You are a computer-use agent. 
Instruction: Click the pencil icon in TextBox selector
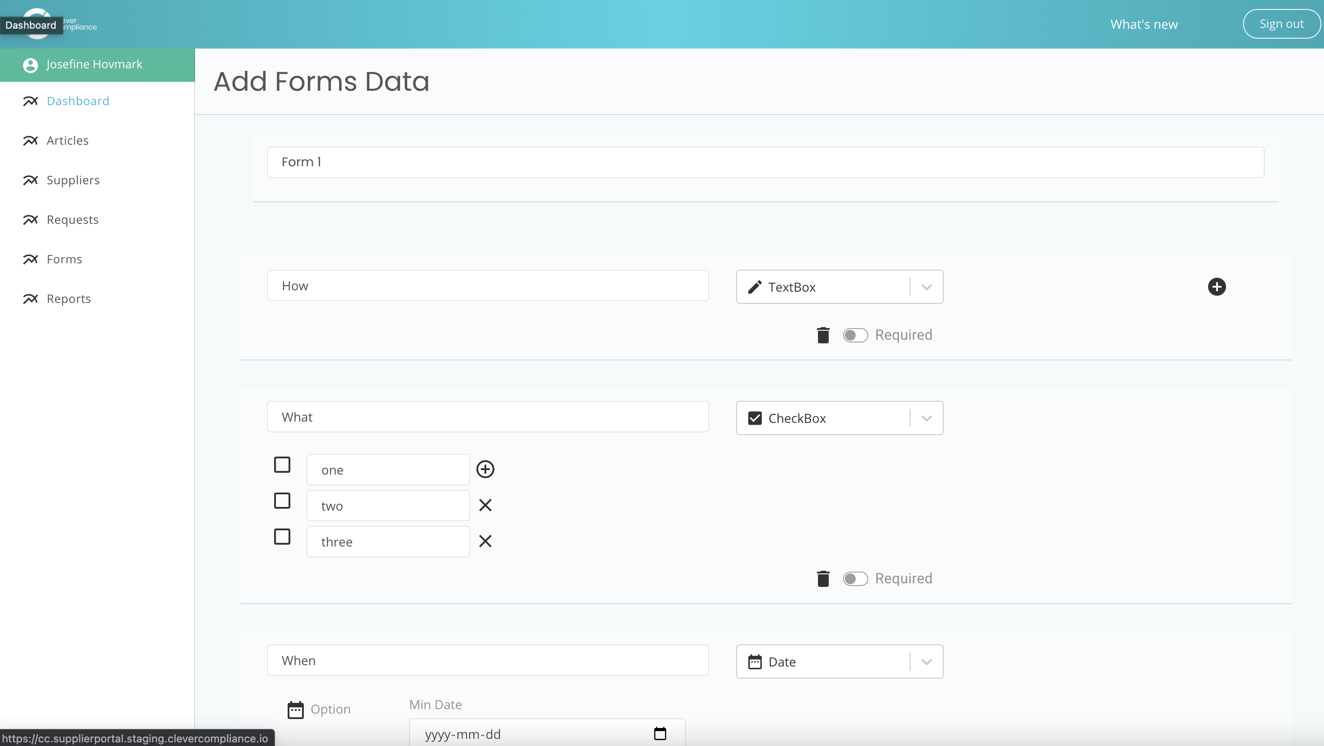(755, 287)
